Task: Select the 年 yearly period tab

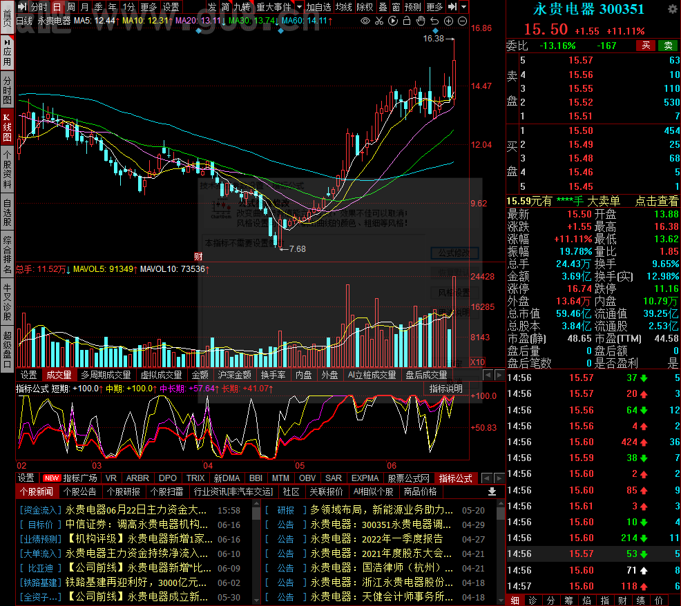Action: pyautogui.click(x=113, y=7)
